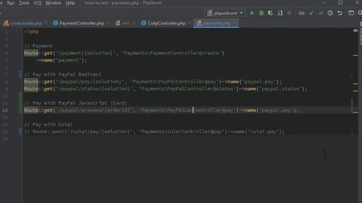The width and height of the screenshot is (362, 203).
Task: Click Route keyword on line 8
Action: (31, 82)
